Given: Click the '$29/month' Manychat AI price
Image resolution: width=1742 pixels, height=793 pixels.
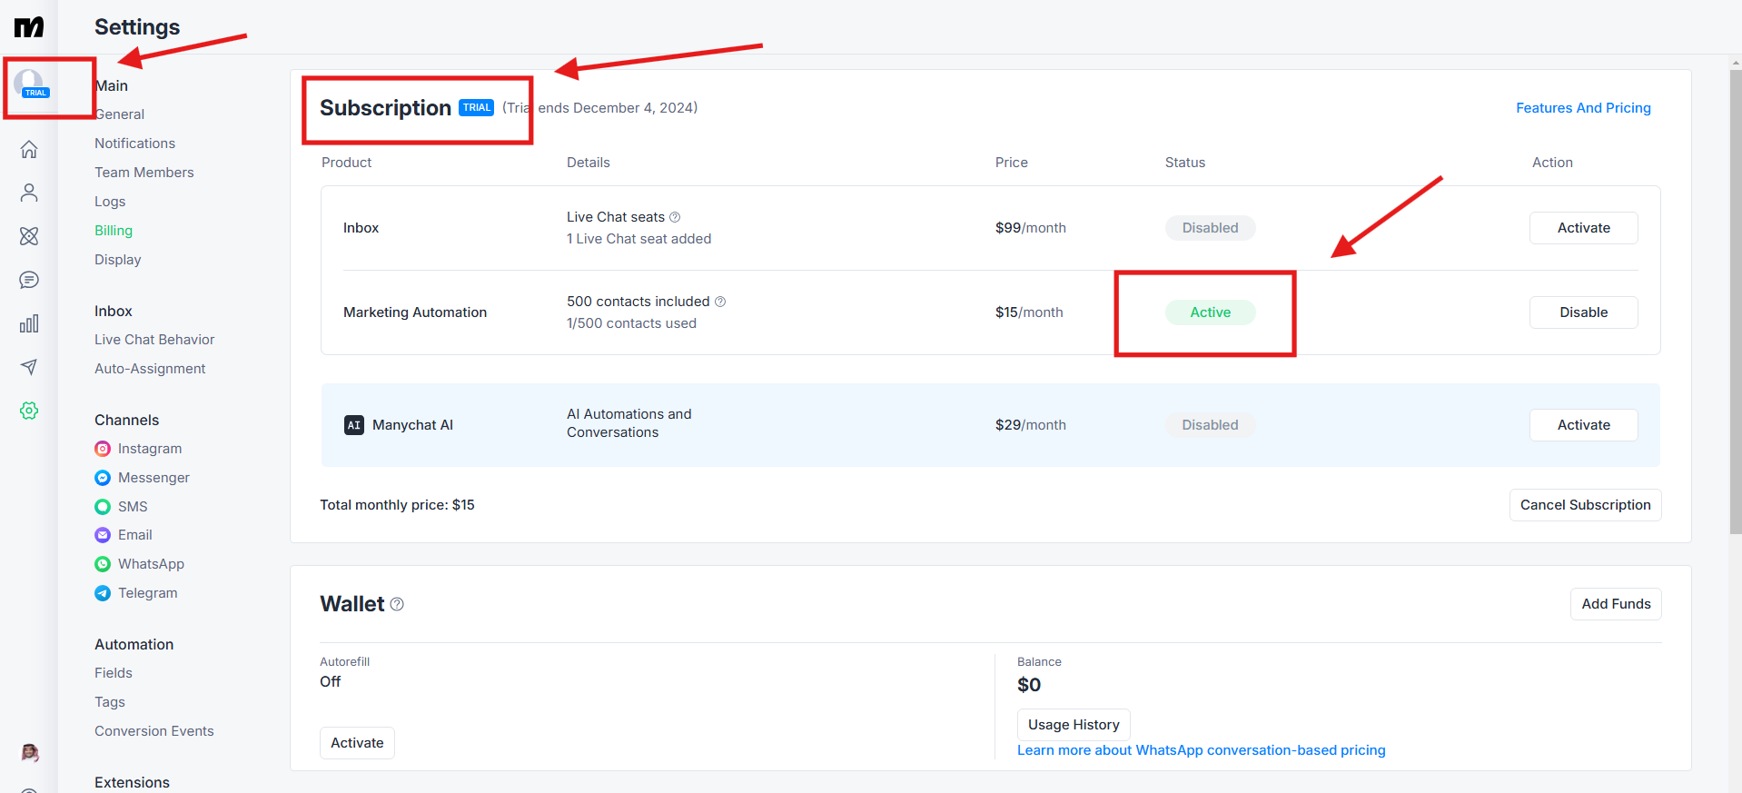Looking at the screenshot, I should click(1030, 425).
